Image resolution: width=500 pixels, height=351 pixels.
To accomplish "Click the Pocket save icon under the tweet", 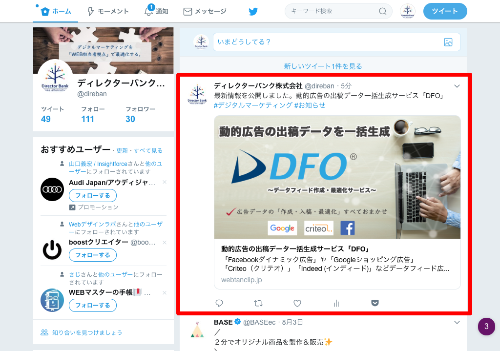I will [375, 303].
